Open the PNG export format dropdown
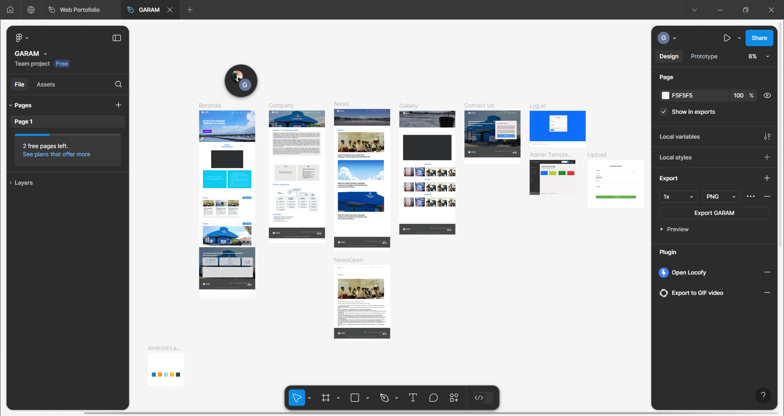Image resolution: width=784 pixels, height=416 pixels. pyautogui.click(x=721, y=197)
